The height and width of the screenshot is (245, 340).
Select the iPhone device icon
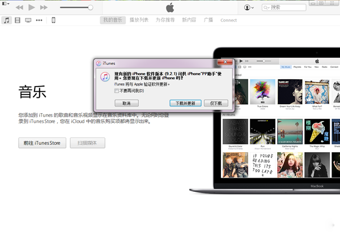(x=53, y=20)
